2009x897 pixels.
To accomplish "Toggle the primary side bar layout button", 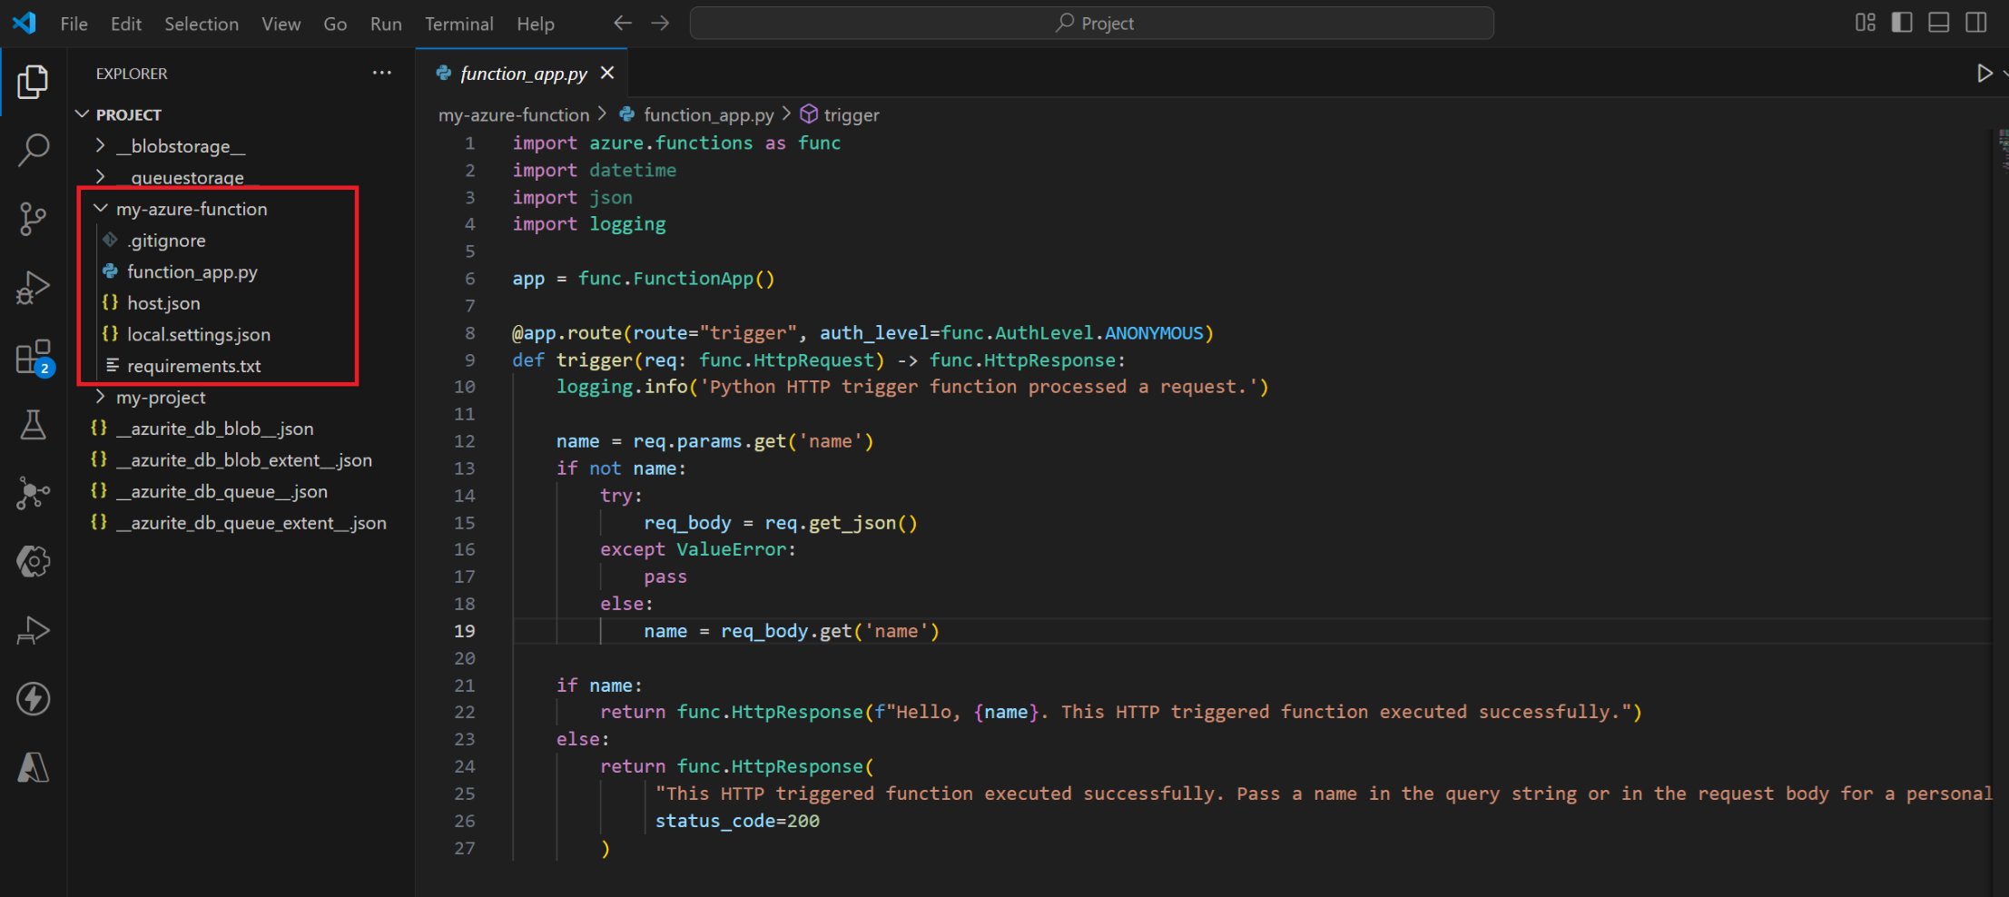I will click(1902, 23).
